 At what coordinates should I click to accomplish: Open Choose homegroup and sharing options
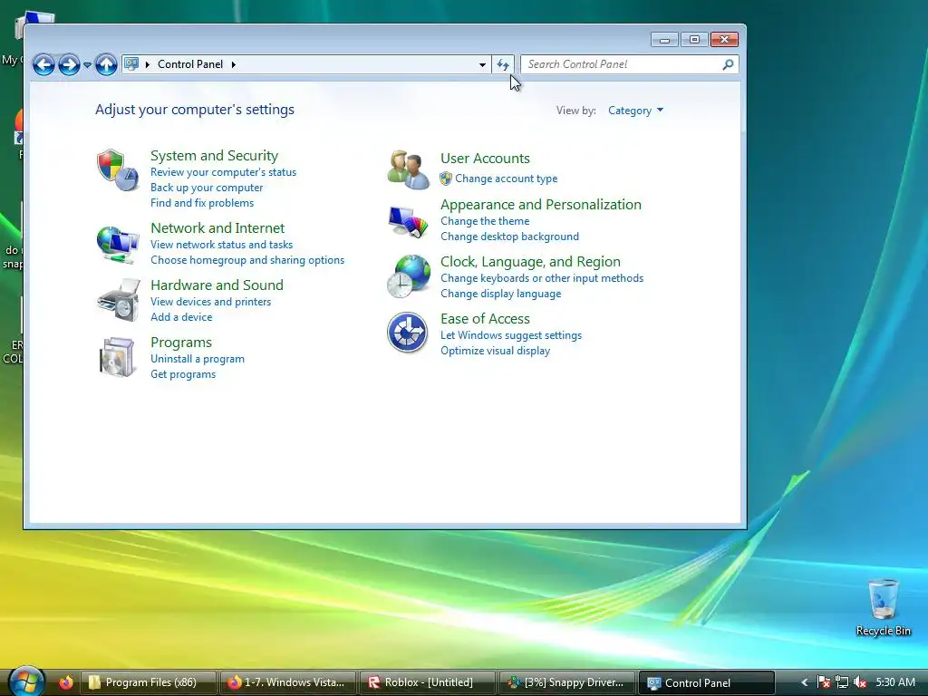pyautogui.click(x=247, y=260)
